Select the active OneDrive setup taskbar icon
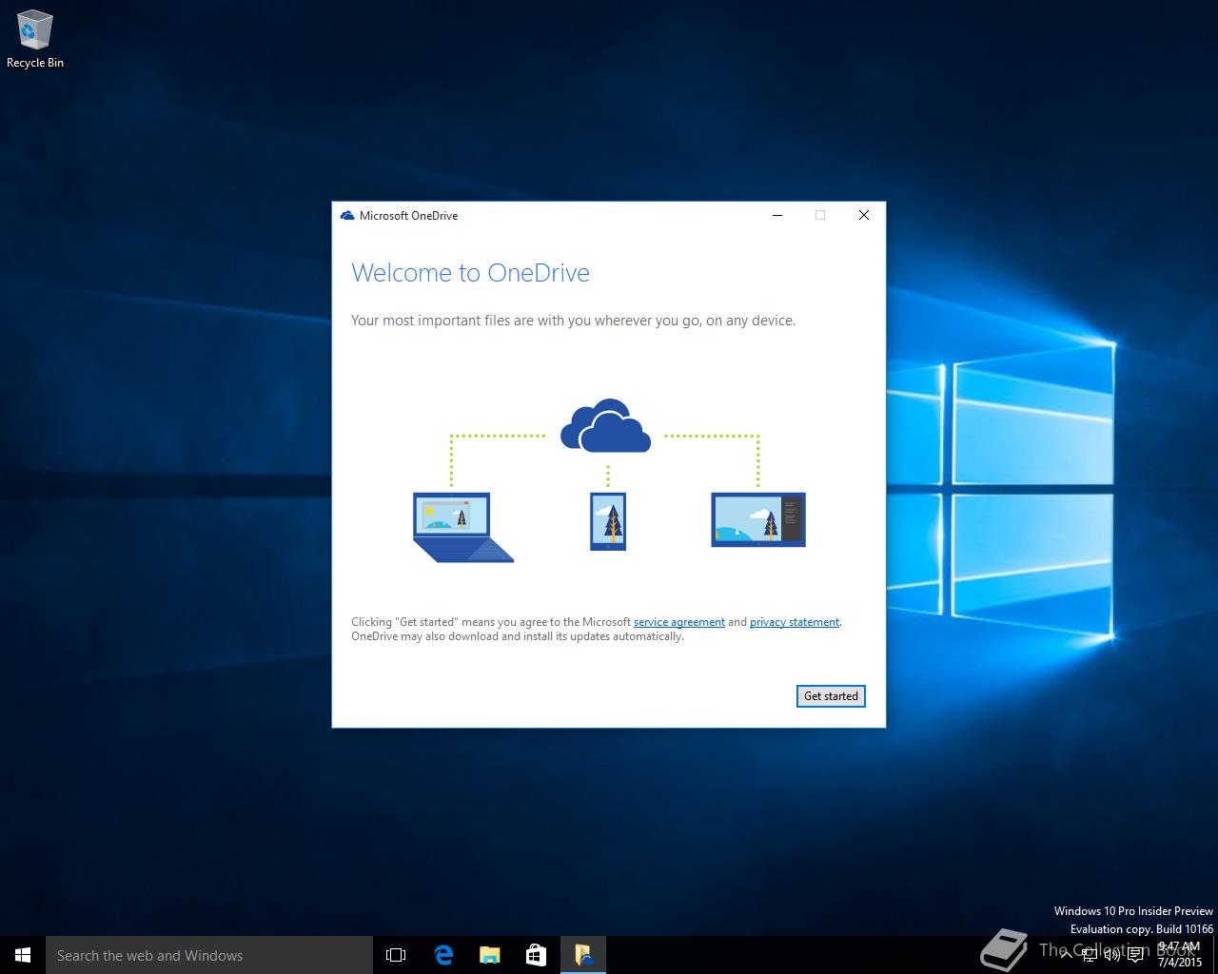This screenshot has height=974, width=1218. pyautogui.click(x=583, y=955)
